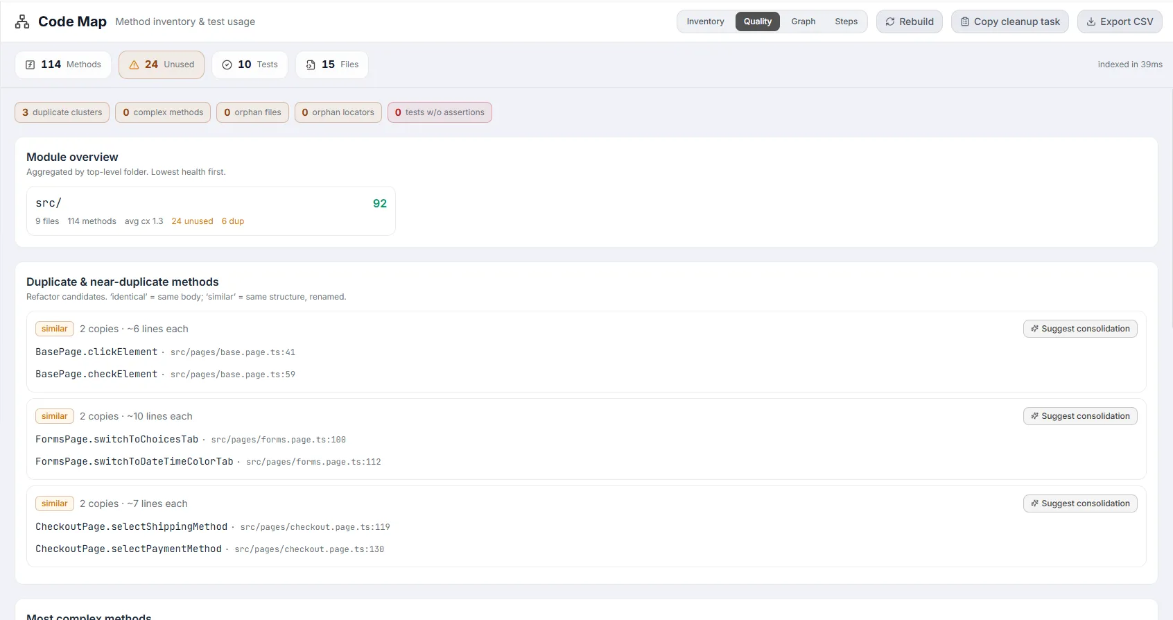Click Copy cleanup task button
1173x620 pixels.
[x=1010, y=21]
